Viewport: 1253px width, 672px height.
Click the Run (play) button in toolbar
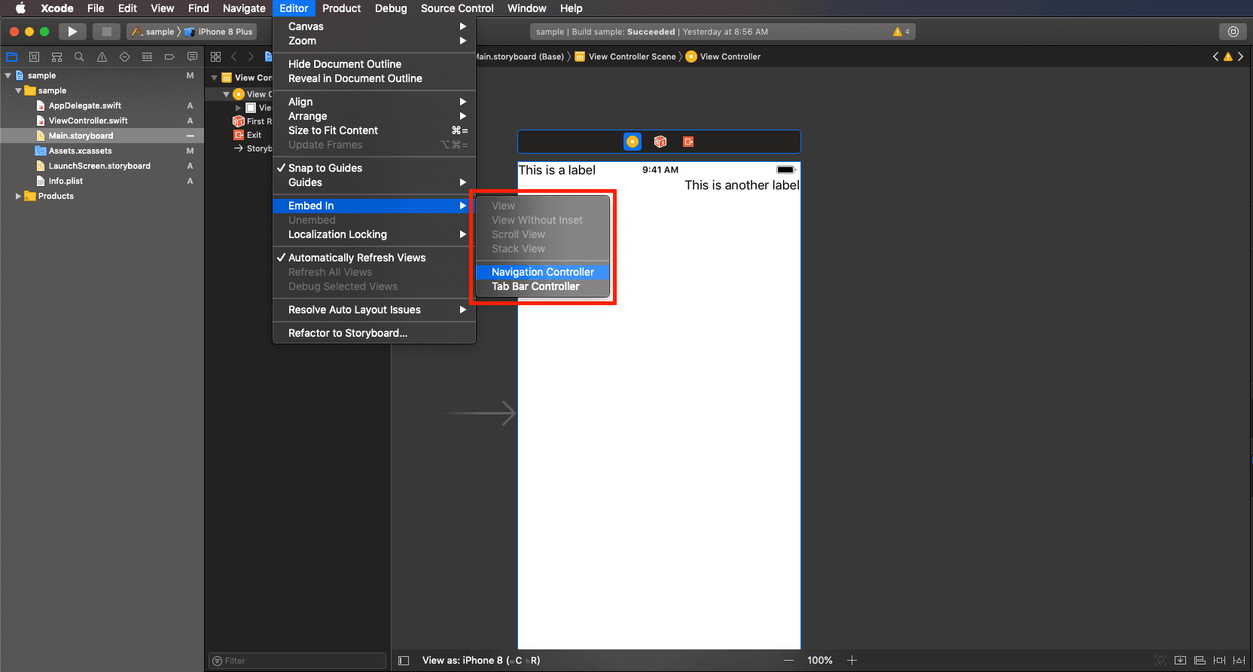pyautogui.click(x=72, y=32)
